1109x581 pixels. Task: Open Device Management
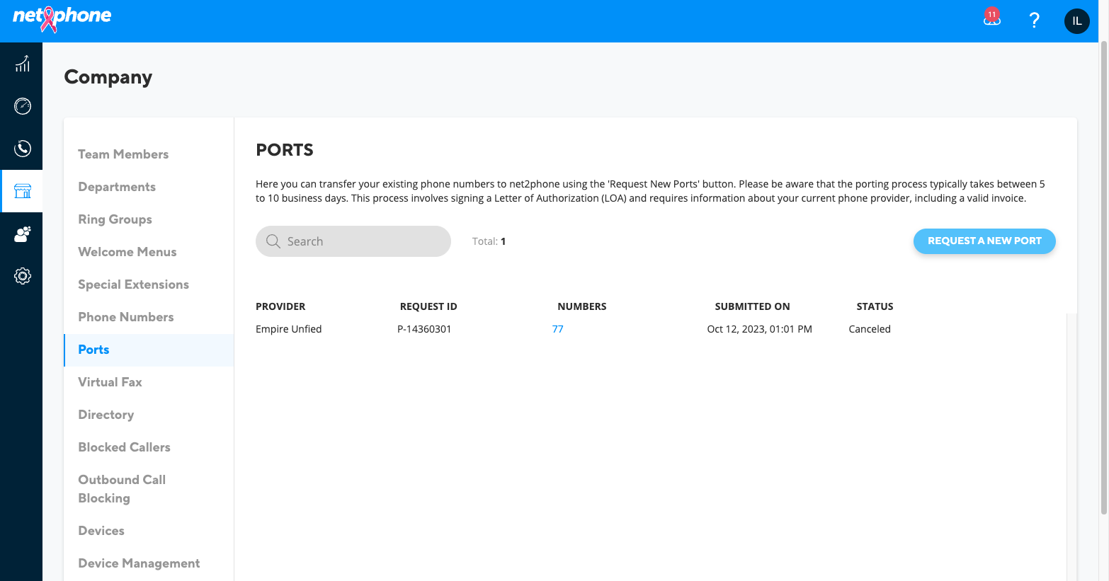coord(139,563)
